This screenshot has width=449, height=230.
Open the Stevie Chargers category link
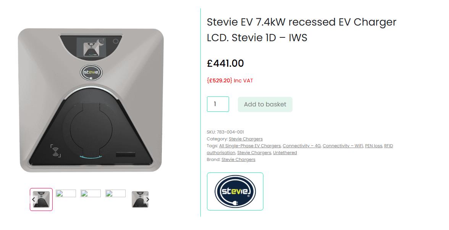pyautogui.click(x=245, y=139)
